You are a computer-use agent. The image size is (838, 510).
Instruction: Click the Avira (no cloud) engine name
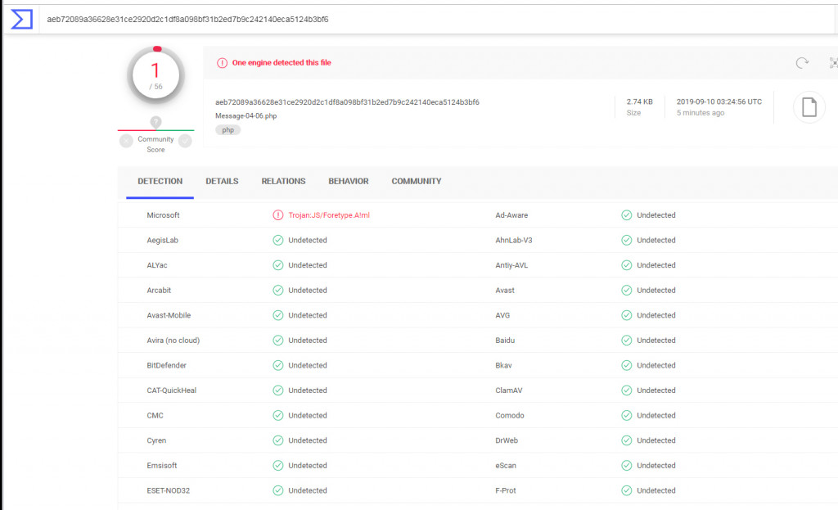pyautogui.click(x=173, y=340)
